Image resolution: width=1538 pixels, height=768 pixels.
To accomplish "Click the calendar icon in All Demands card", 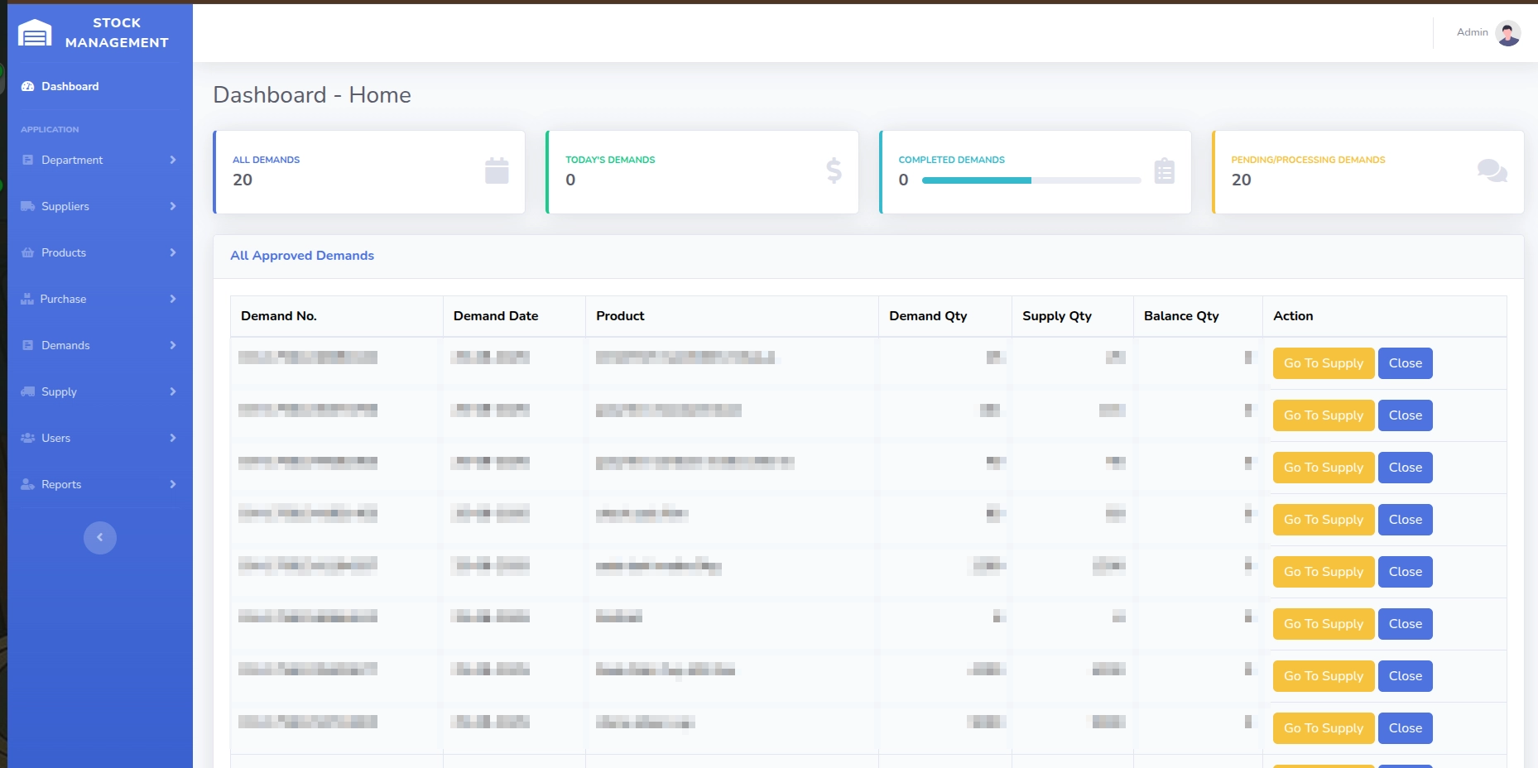I will [x=497, y=171].
